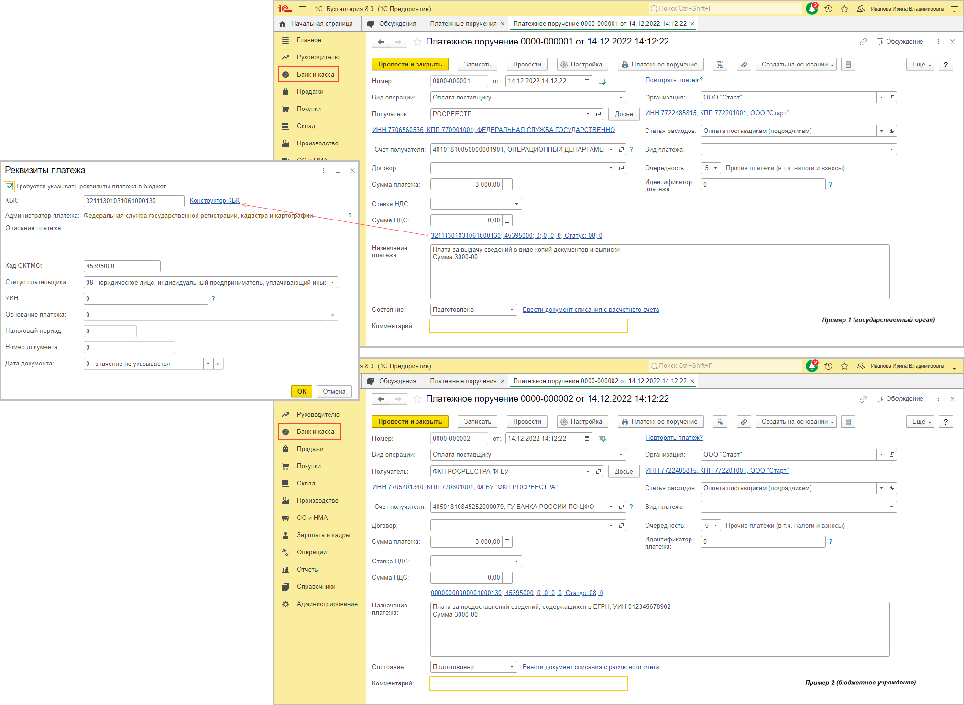Click Отмена in Реквизиты платежа dialog

(x=334, y=391)
